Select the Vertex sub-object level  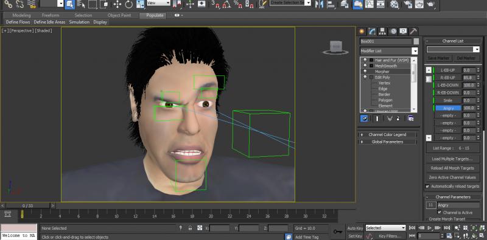point(384,83)
